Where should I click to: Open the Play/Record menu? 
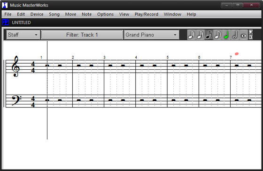[x=147, y=15]
